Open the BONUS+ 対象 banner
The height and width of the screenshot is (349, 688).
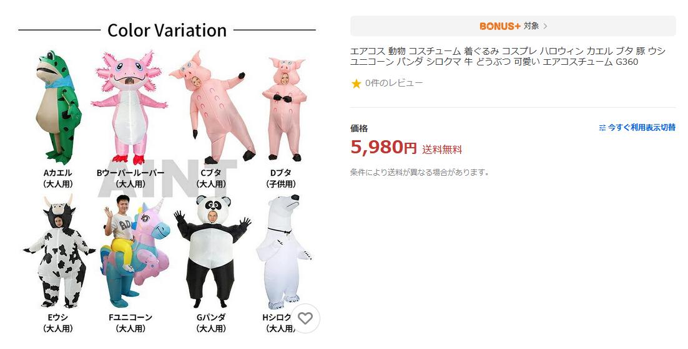point(513,26)
